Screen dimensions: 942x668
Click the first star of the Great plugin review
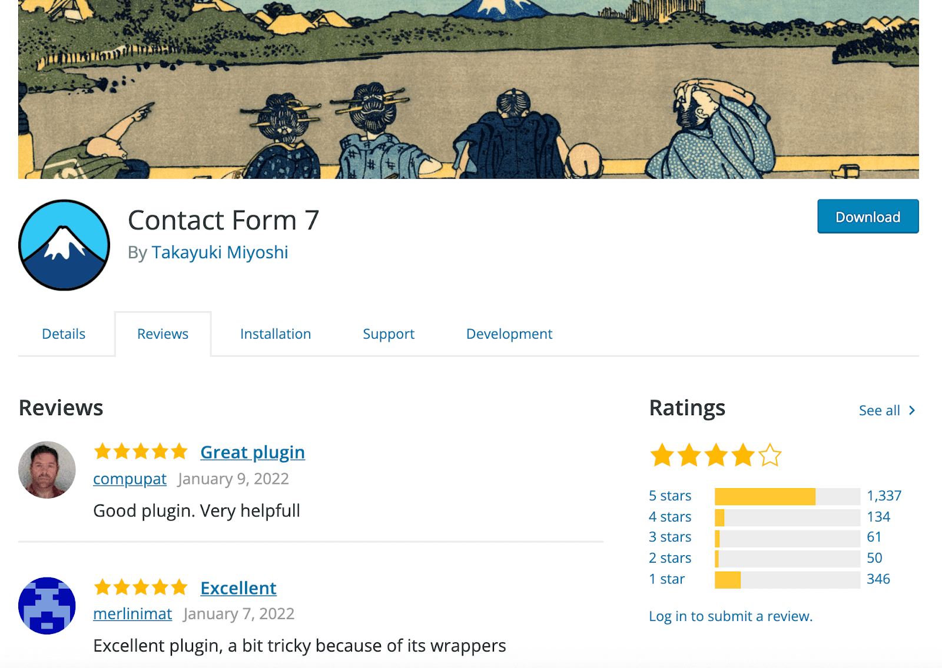(101, 452)
